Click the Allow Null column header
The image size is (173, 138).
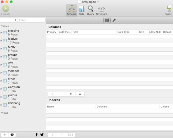(155, 32)
